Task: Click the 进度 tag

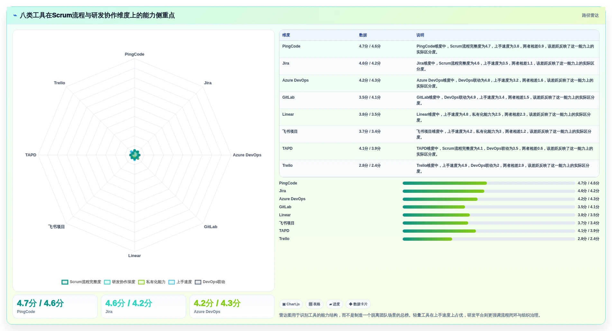Action: point(334,304)
